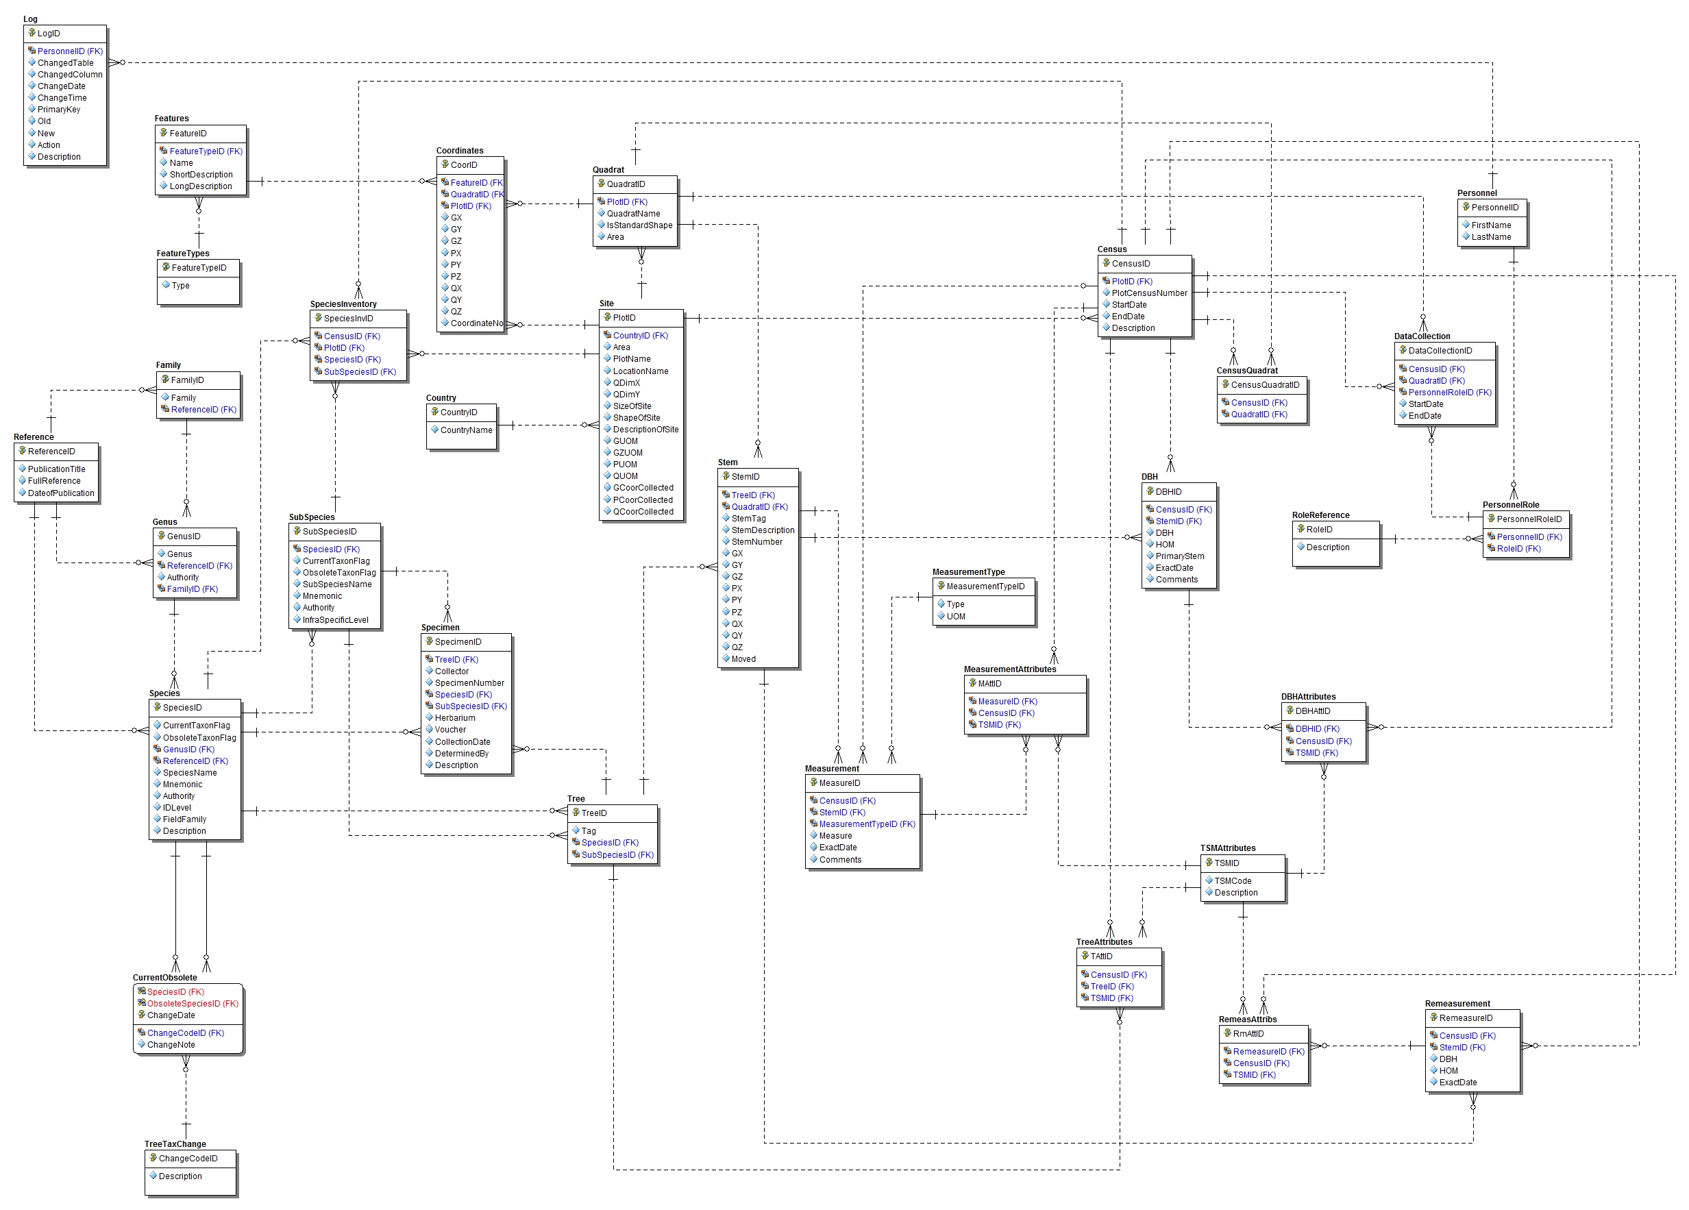The image size is (1689, 1210).
Task: Click the key icon beside SpecimenID
Action: point(429,641)
